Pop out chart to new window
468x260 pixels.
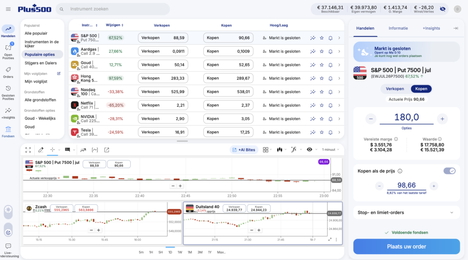pyautogui.click(x=106, y=150)
